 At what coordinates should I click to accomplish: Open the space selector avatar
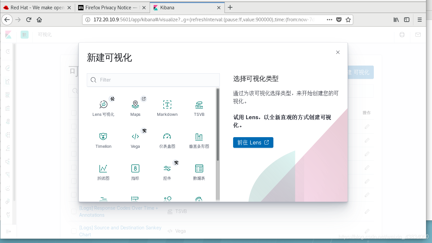coord(25,34)
